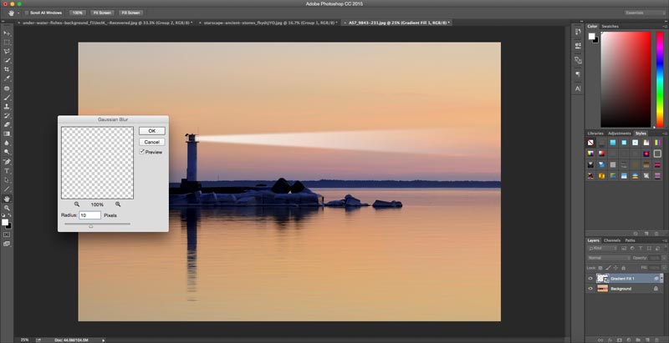The width and height of the screenshot is (669, 343).
Task: Select the Brush tool
Action: click(x=7, y=98)
